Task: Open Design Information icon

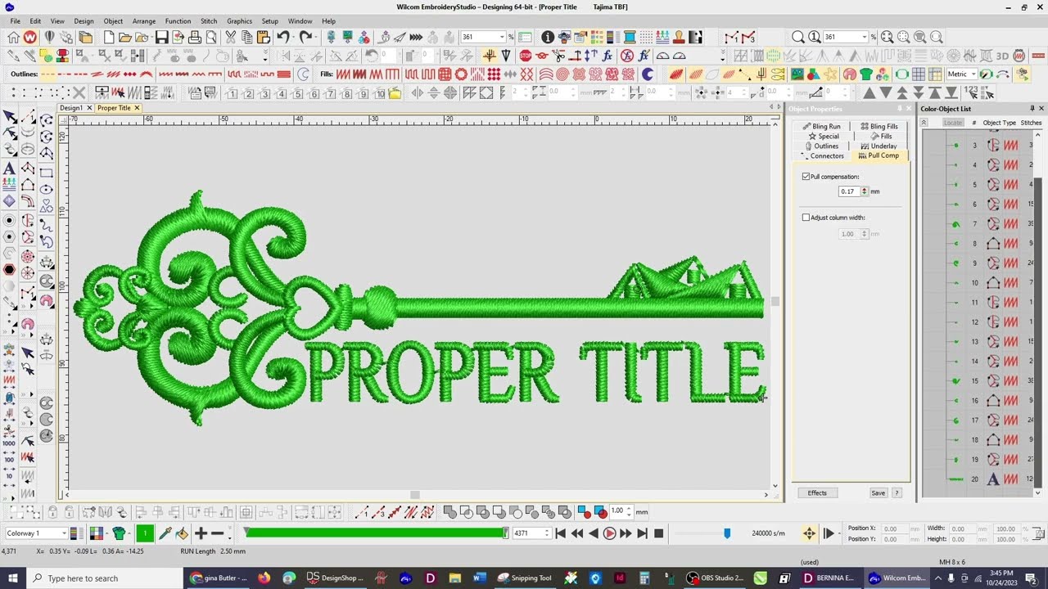Action: click(548, 37)
